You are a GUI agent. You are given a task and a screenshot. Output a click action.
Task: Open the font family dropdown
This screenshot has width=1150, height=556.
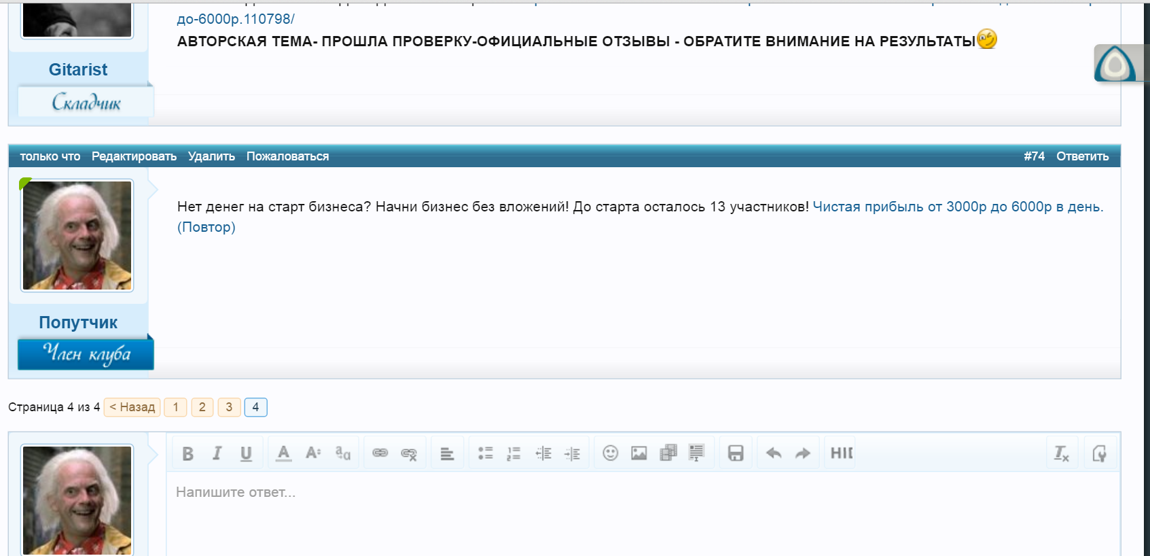click(343, 453)
